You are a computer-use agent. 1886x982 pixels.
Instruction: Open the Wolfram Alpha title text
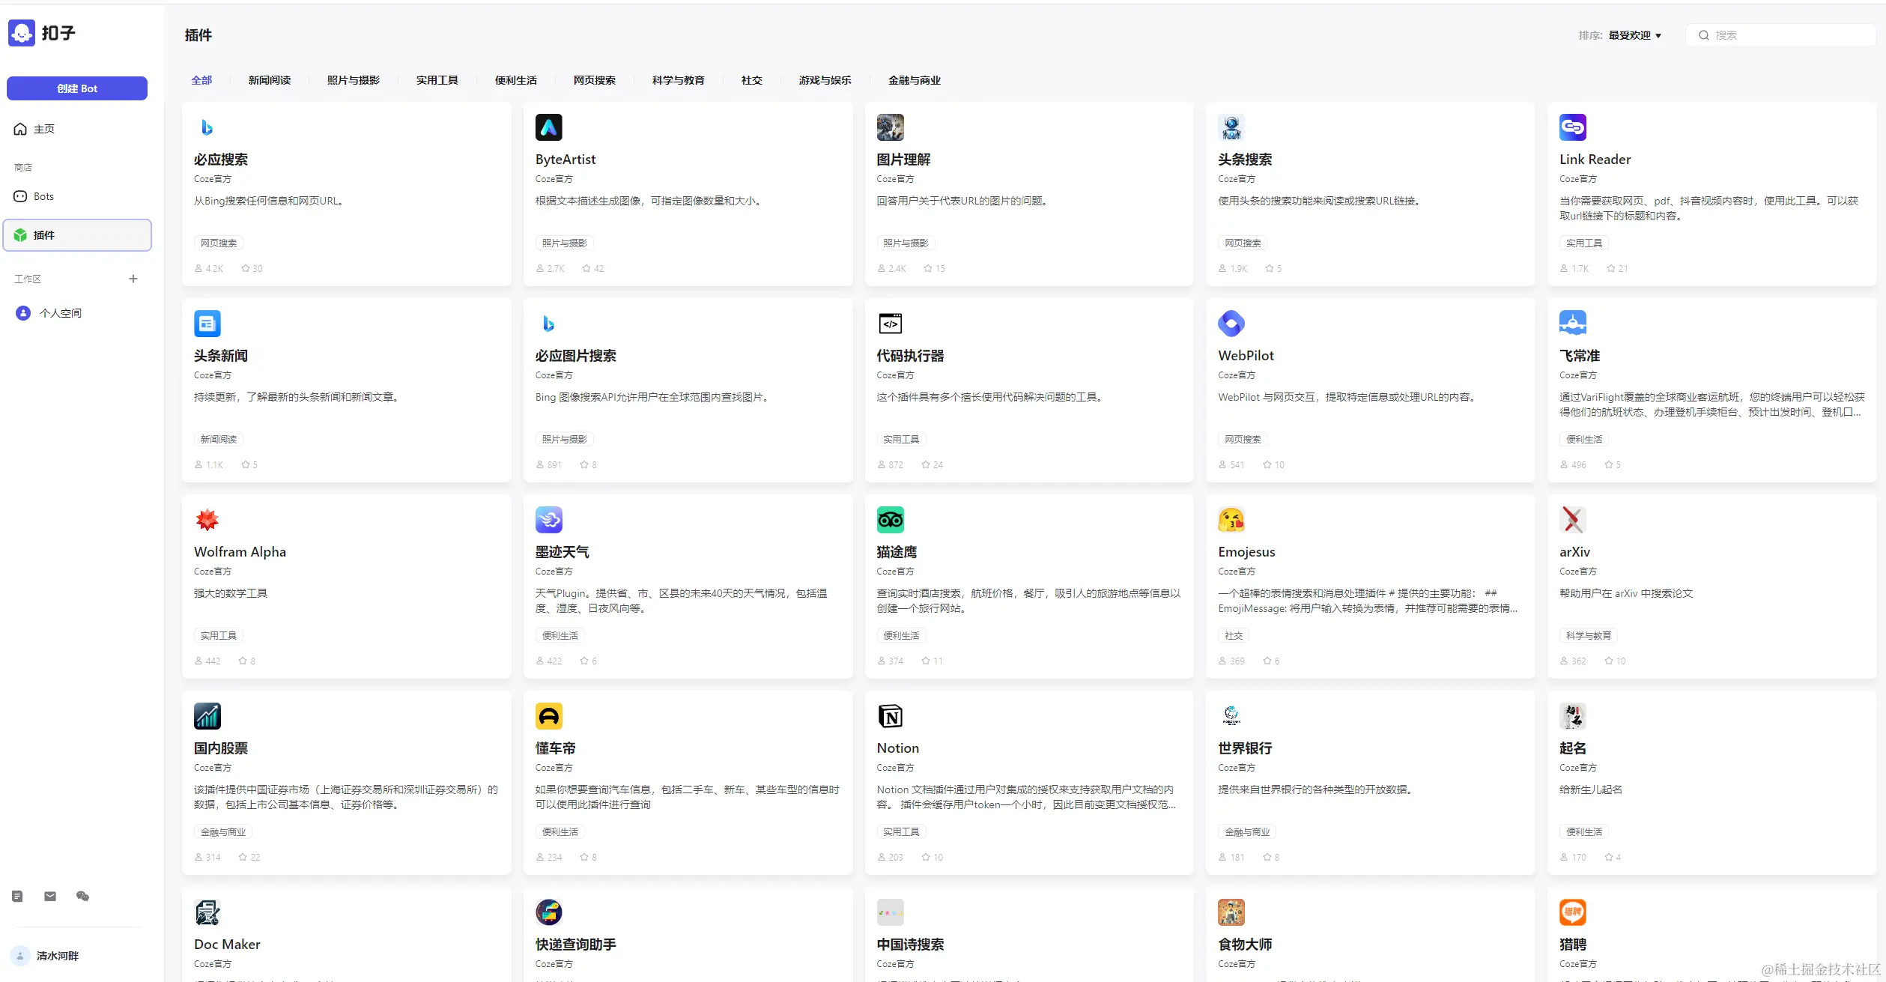pos(240,552)
